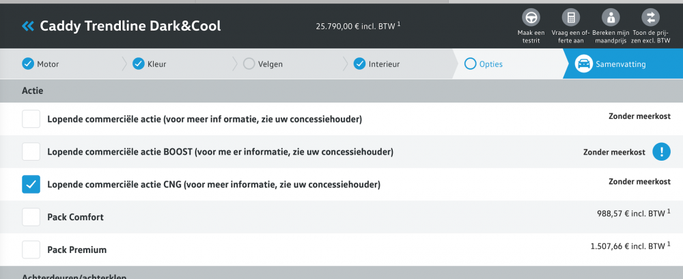Click 'Toon de prijzen excl. BTW' label

651,37
